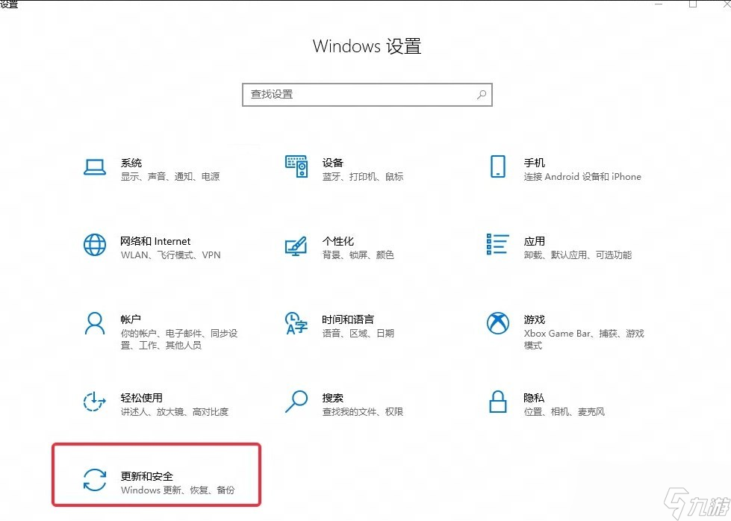Select 网络和 Internet title
This screenshot has width=731, height=521.
click(x=155, y=241)
